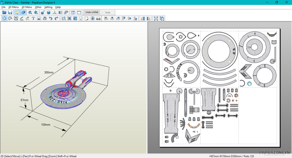Expand the Setting menu
The height and width of the screenshot is (158, 292).
pyautogui.click(x=48, y=7)
